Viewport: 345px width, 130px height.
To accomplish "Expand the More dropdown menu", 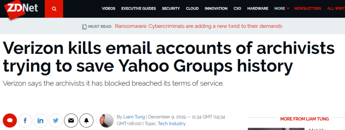I will 281,9.
